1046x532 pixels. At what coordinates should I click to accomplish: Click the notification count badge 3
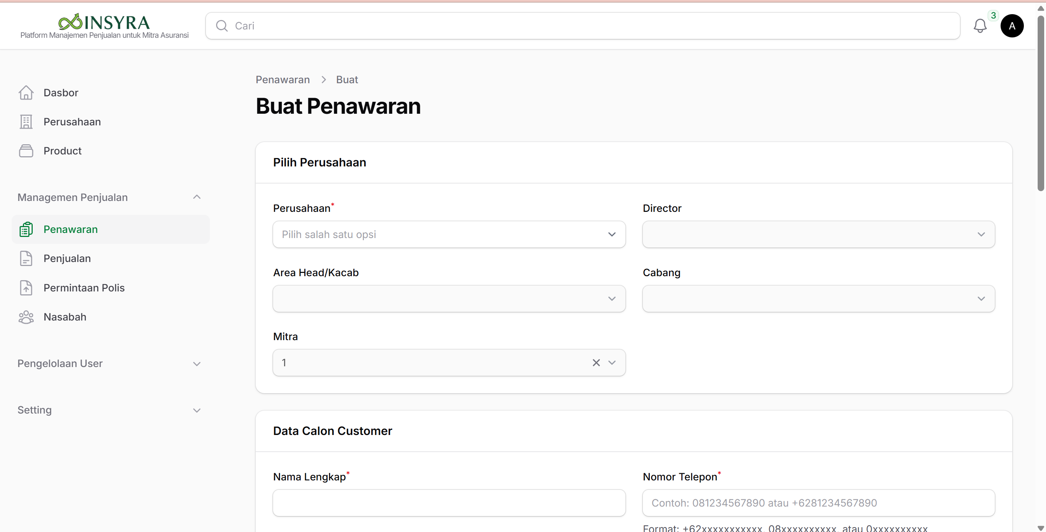[993, 15]
